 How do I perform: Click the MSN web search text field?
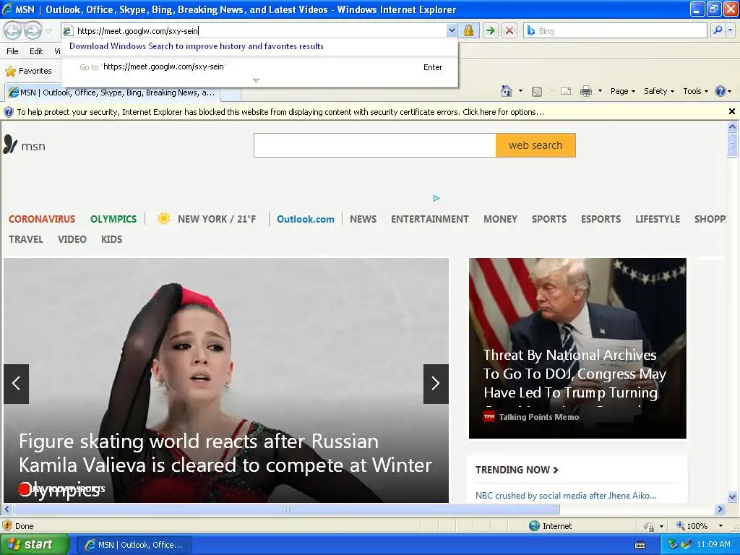(x=375, y=145)
